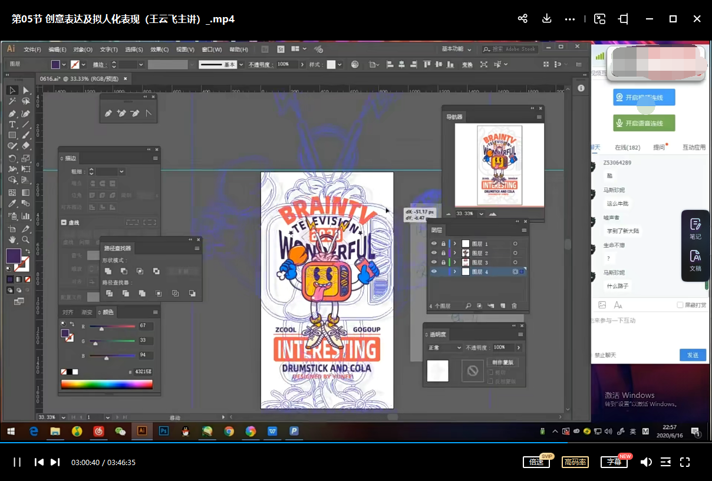The width and height of the screenshot is (712, 481).
Task: Check the 屏蔽打赏 checkbox
Action: coord(680,305)
